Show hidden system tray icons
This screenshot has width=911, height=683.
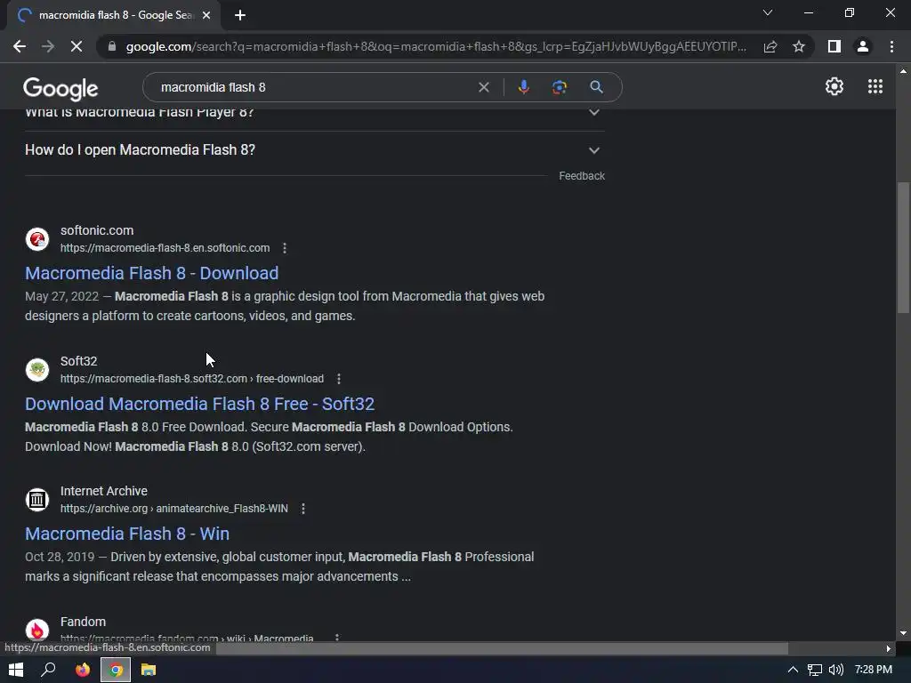click(793, 670)
